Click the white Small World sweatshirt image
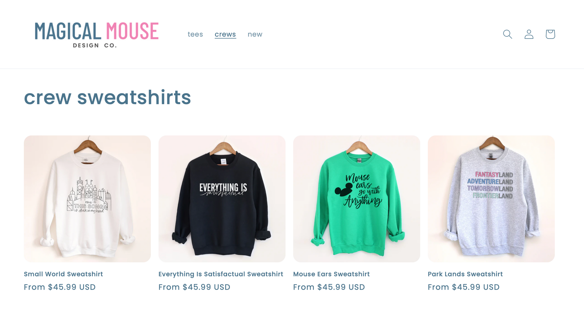584x310 pixels. 87,199
